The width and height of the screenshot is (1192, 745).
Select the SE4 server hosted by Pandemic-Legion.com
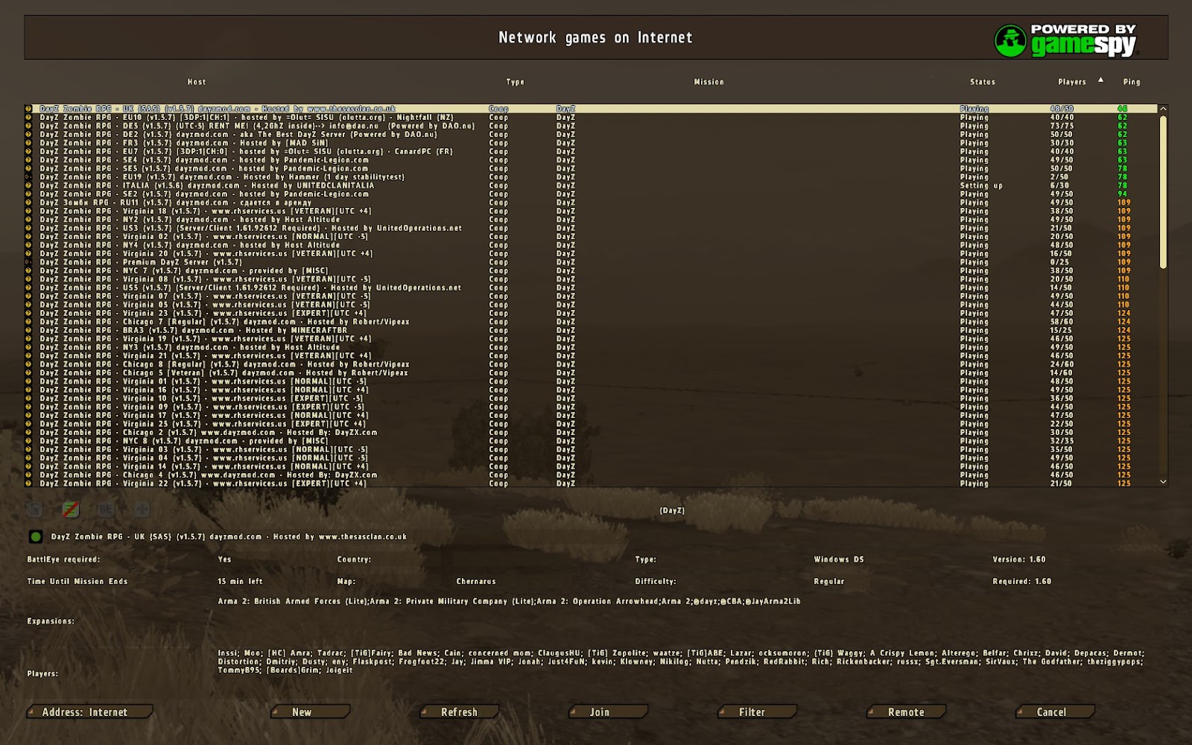point(591,160)
